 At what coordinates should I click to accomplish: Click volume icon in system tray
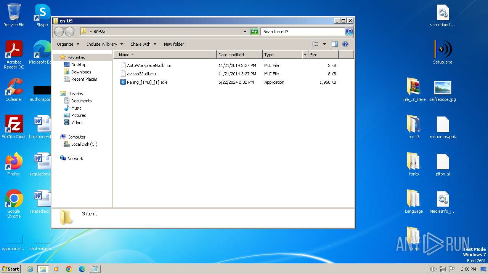click(x=433, y=269)
